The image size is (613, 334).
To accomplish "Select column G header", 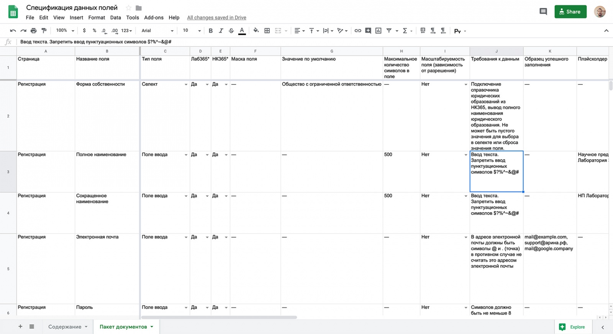I will coord(332,51).
